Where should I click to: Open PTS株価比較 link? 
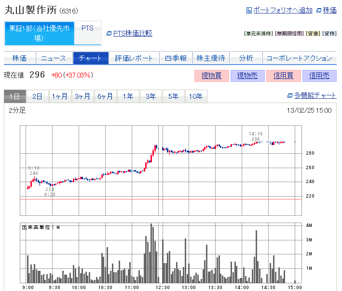[133, 33]
